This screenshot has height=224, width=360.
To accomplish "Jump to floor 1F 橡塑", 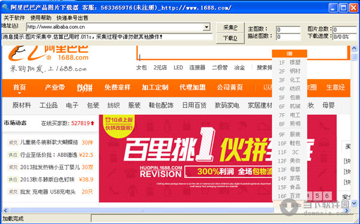I will point(289,63).
